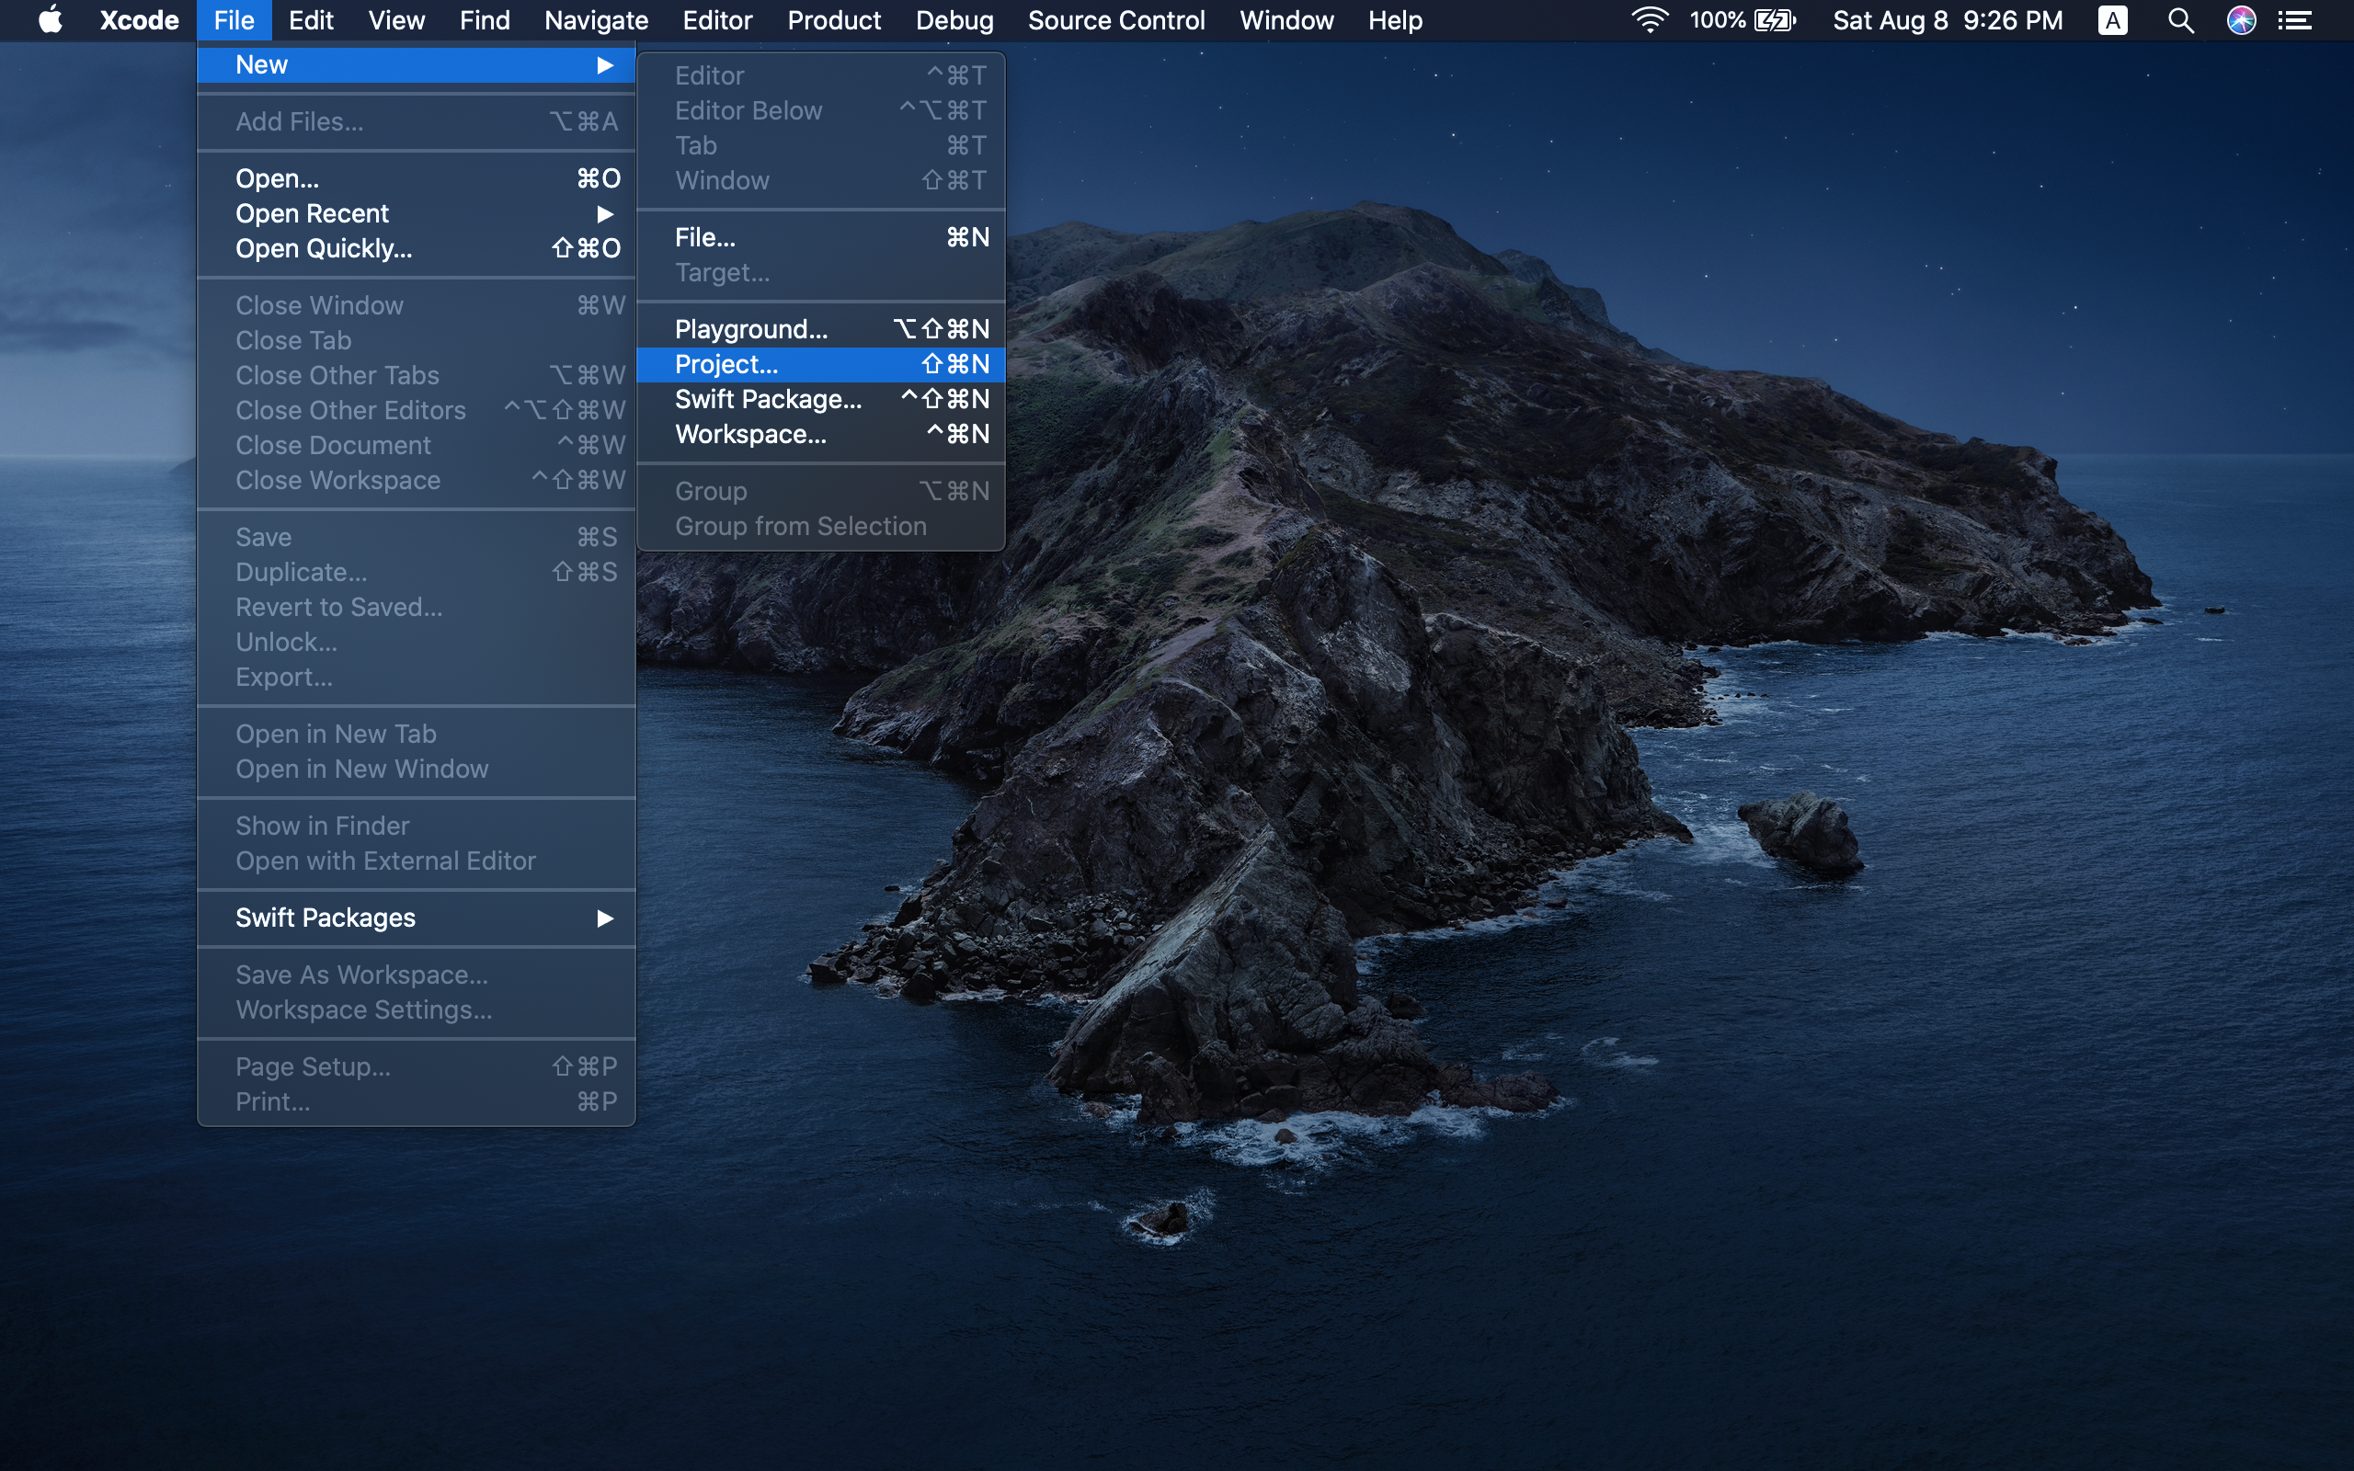2354x1471 pixels.
Task: Select New File... in submenu
Action: point(821,237)
